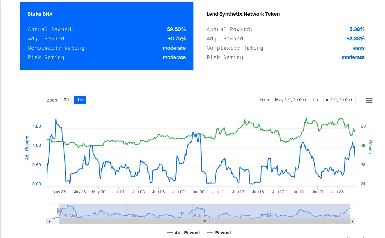This screenshot has width=385, height=238.
Task: Select the Lend Synthetix Network Token card
Action: [285, 36]
